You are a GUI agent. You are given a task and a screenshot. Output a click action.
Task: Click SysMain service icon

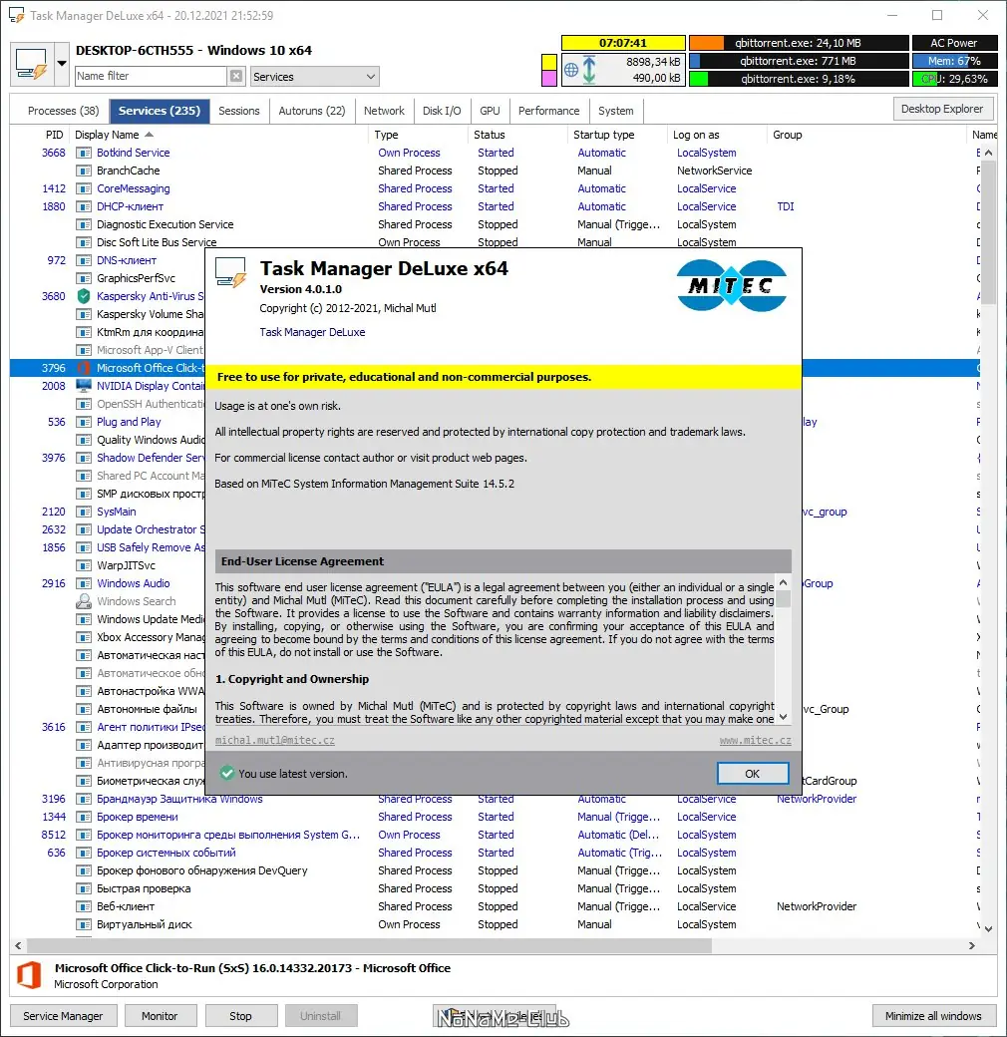coord(84,512)
